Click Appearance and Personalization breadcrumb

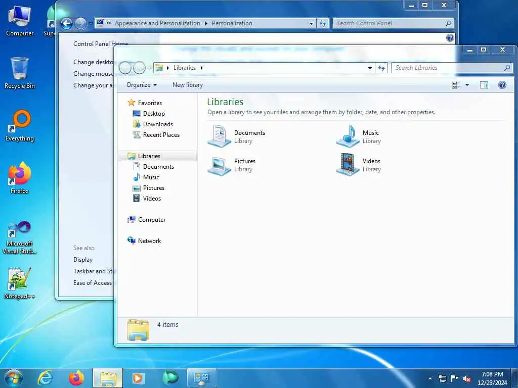(157, 23)
